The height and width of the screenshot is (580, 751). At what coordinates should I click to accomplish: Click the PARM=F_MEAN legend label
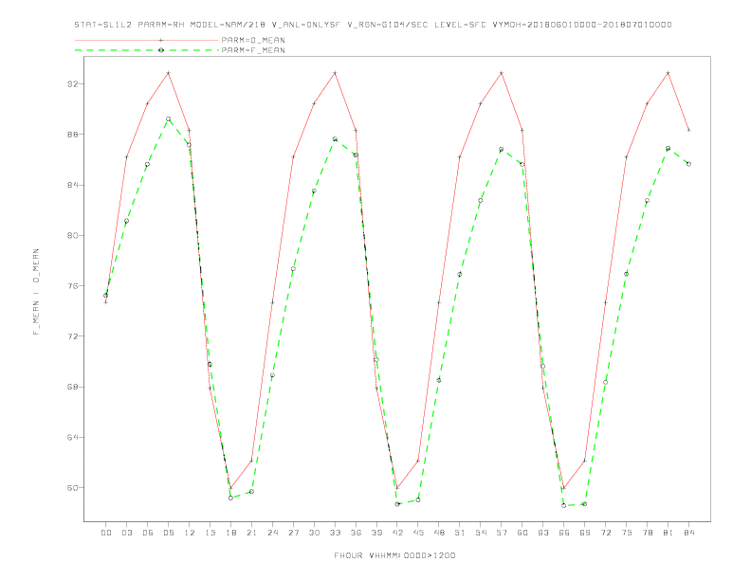[x=253, y=50]
